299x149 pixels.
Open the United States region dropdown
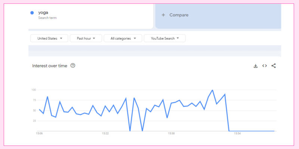(x=49, y=38)
